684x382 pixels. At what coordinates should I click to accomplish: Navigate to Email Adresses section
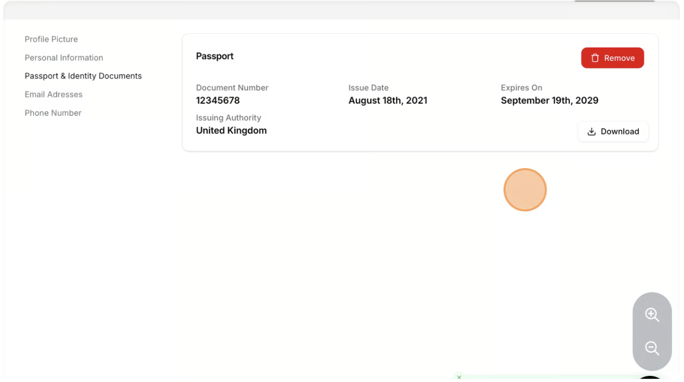(x=54, y=94)
